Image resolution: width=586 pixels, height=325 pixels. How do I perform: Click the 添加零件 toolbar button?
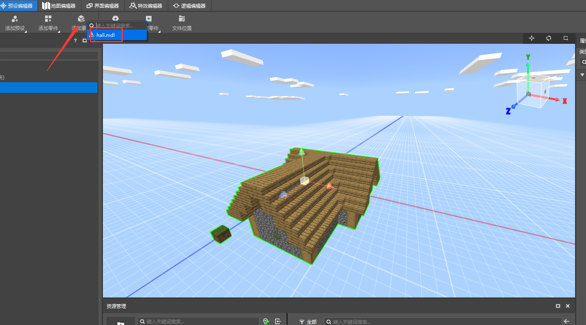48,23
